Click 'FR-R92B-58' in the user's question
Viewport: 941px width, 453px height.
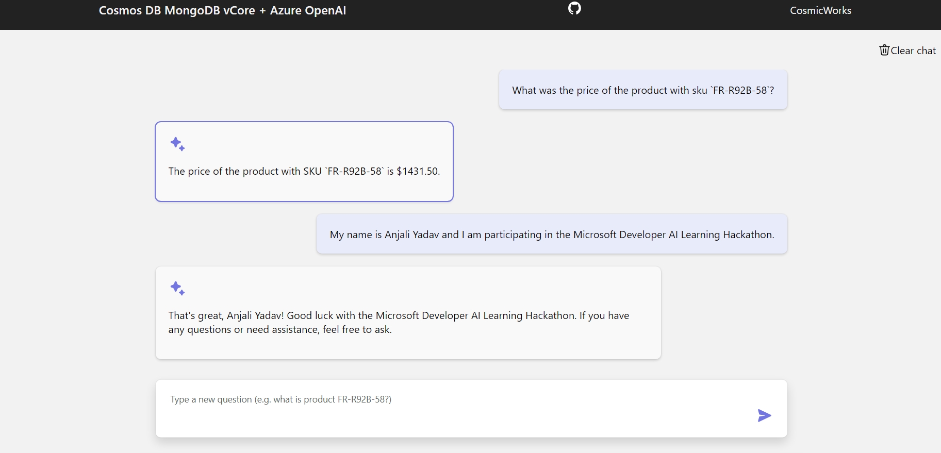(x=740, y=90)
